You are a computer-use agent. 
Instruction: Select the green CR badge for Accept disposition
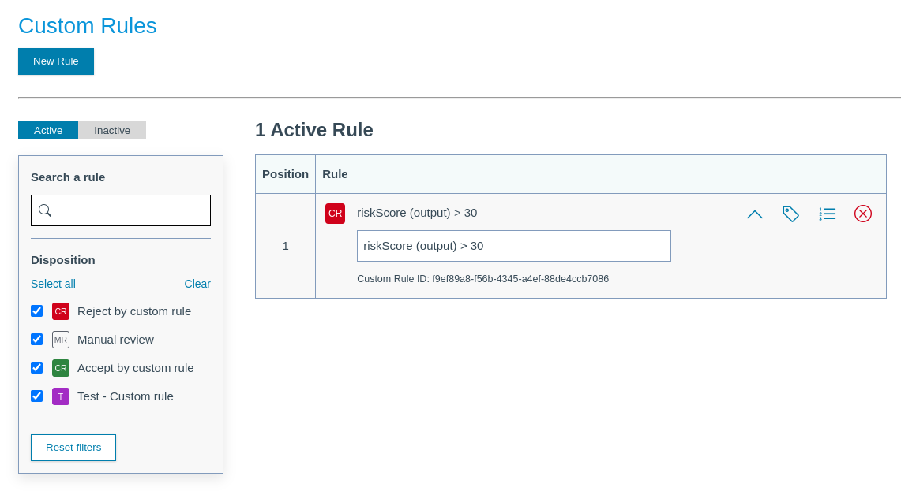coord(61,368)
